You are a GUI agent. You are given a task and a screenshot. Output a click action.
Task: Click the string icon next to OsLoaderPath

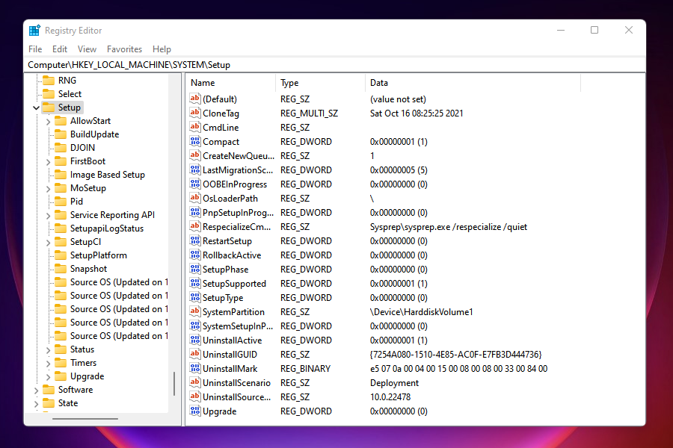click(196, 198)
